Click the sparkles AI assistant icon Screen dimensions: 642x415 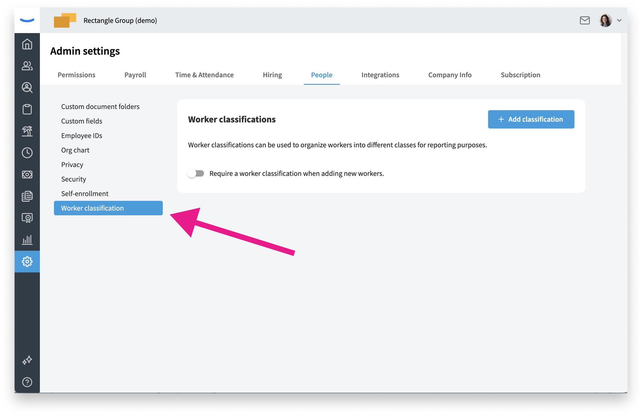pos(27,360)
